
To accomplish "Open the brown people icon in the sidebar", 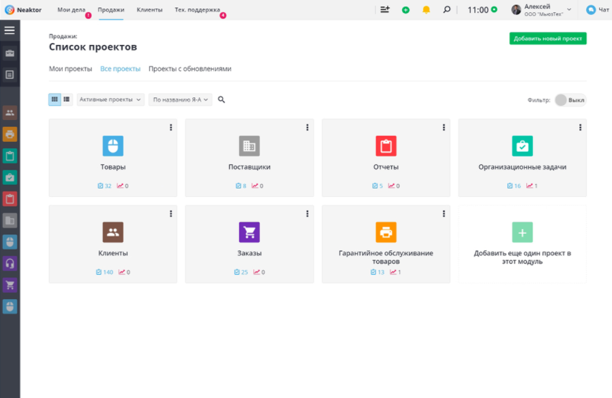I will click(10, 112).
